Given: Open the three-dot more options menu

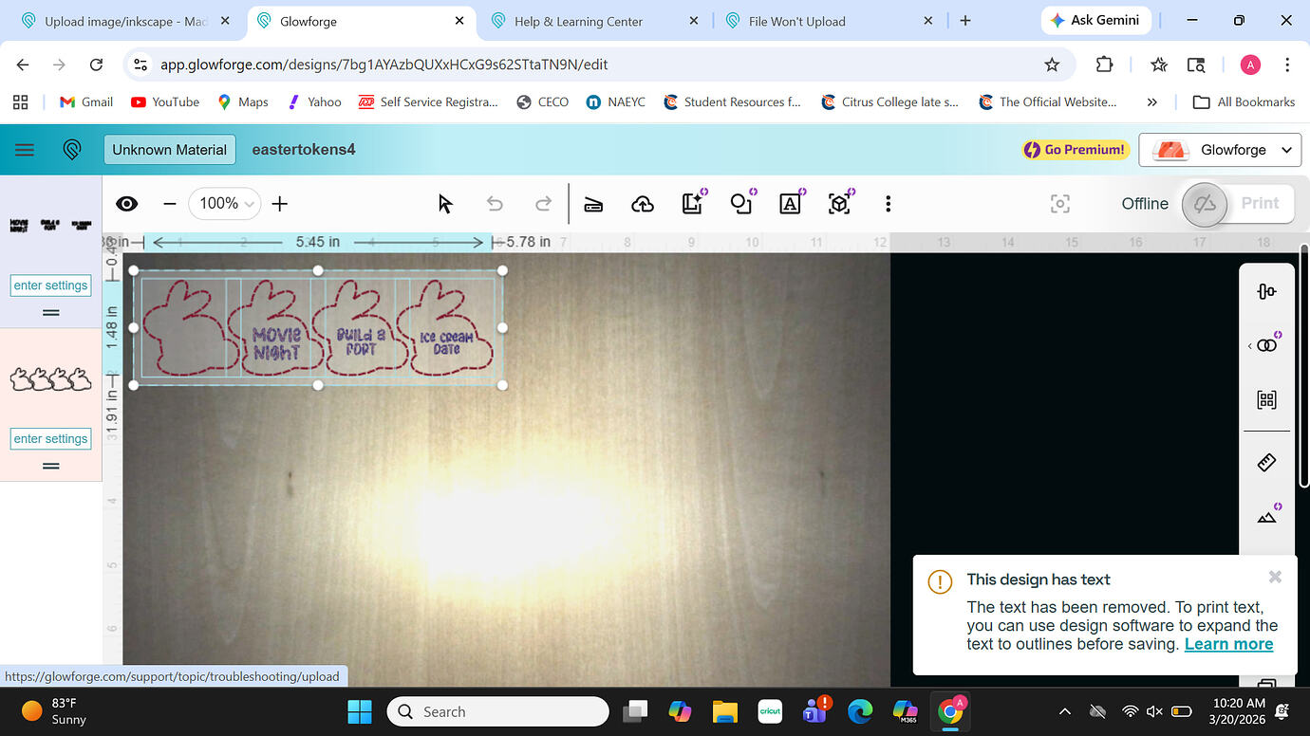Looking at the screenshot, I should 888,204.
